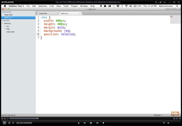Pause the video playback
This screenshot has height=126, width=182.
click(91, 123)
